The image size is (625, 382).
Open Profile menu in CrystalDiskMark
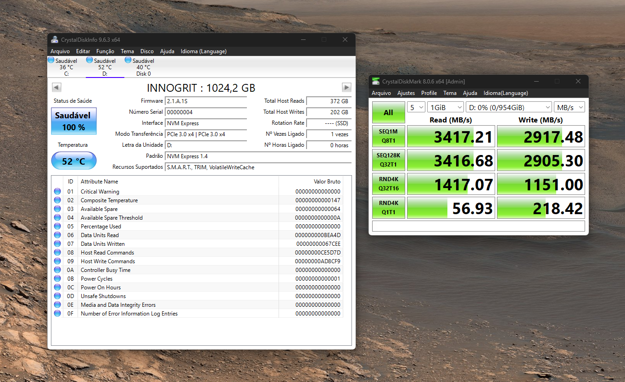(x=429, y=93)
